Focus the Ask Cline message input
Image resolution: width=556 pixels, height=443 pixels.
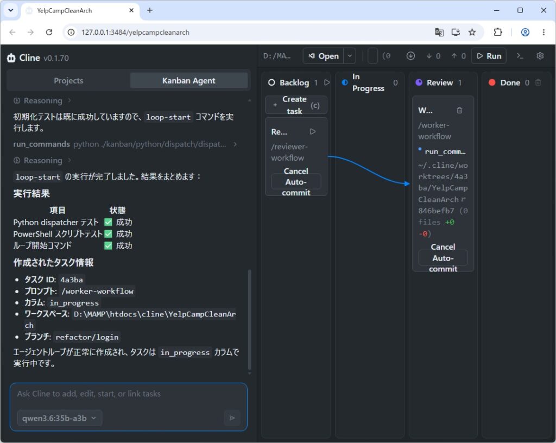pyautogui.click(x=128, y=394)
